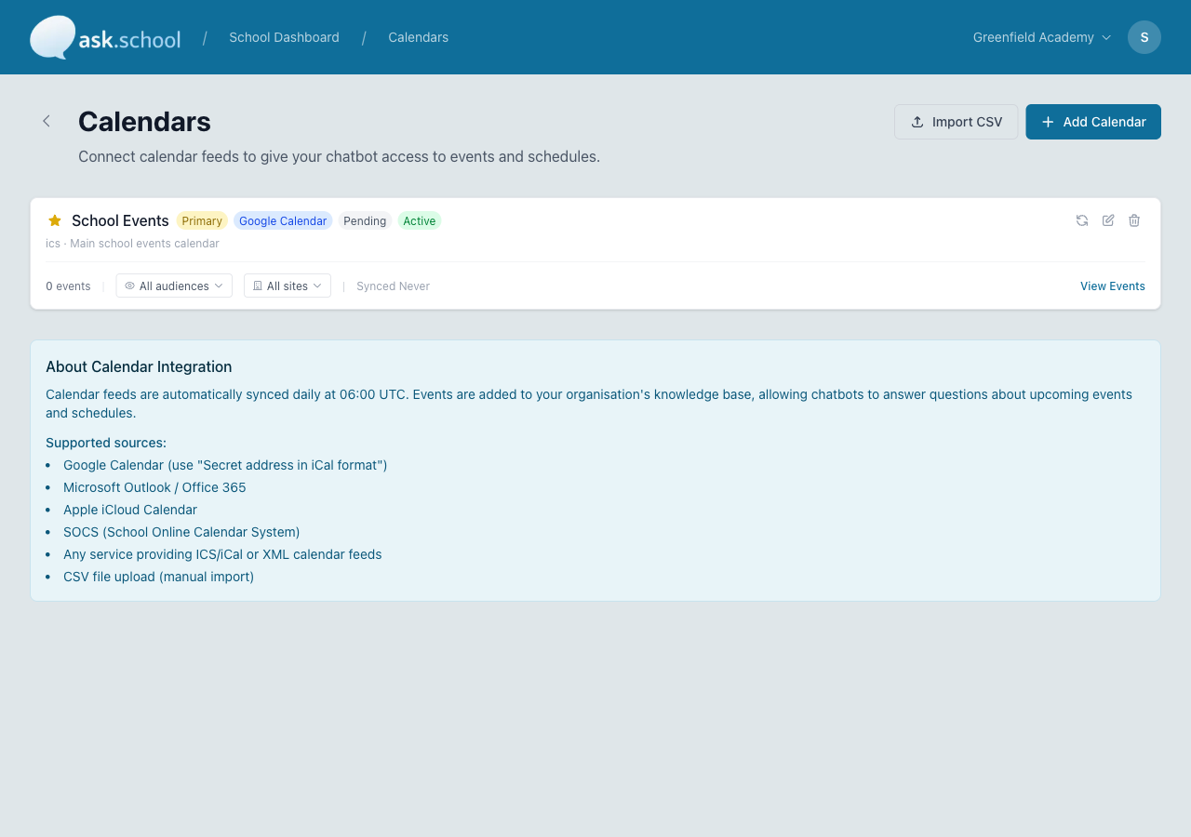
Task: Navigate to School Dashboard breadcrumb
Action: [284, 37]
